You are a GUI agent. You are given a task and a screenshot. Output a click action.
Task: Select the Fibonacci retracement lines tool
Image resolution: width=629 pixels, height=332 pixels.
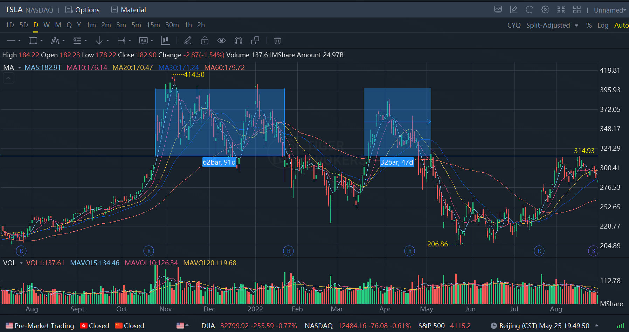pos(77,41)
